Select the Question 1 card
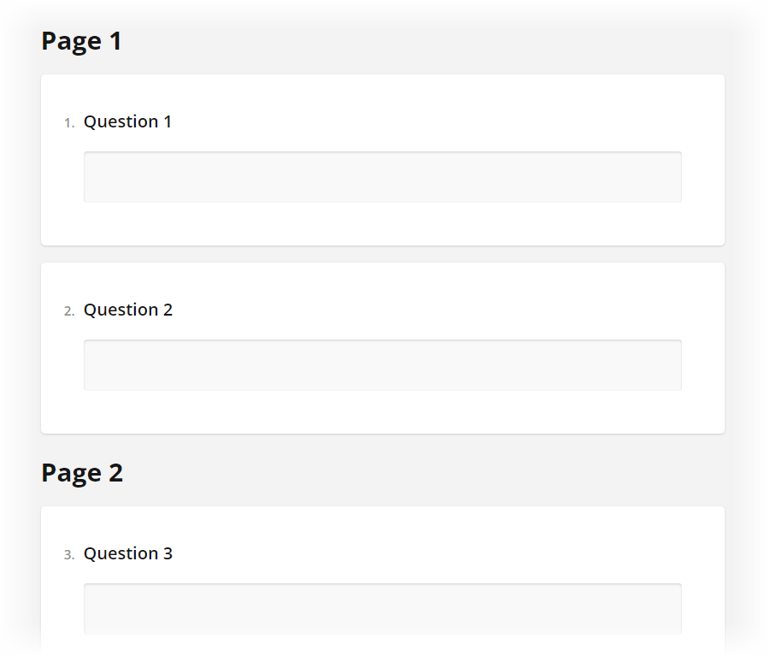 [x=382, y=160]
